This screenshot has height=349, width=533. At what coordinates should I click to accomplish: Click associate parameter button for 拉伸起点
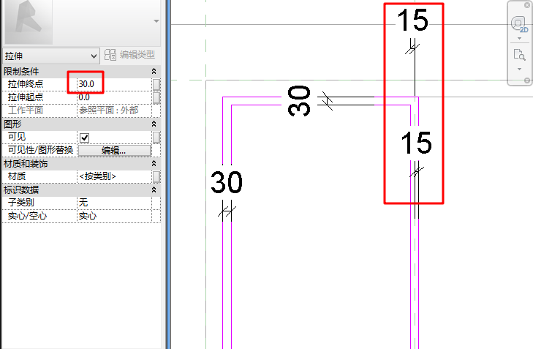(x=156, y=97)
